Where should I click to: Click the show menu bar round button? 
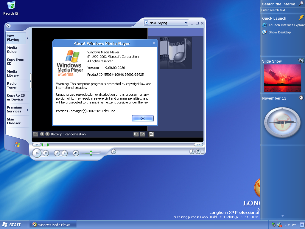(8, 26)
